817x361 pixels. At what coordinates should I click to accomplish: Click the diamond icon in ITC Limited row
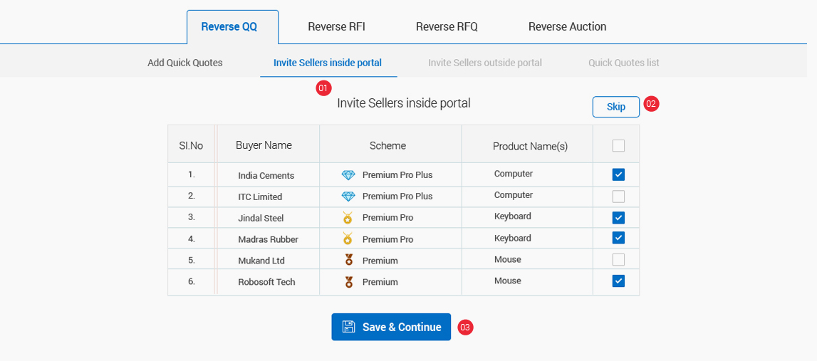pyautogui.click(x=348, y=197)
